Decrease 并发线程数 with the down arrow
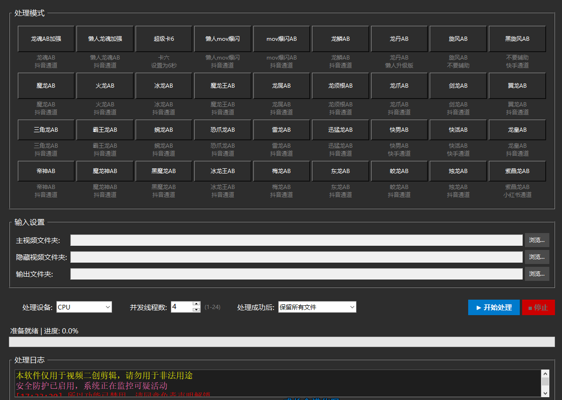The height and width of the screenshot is (400, 562). (x=197, y=310)
